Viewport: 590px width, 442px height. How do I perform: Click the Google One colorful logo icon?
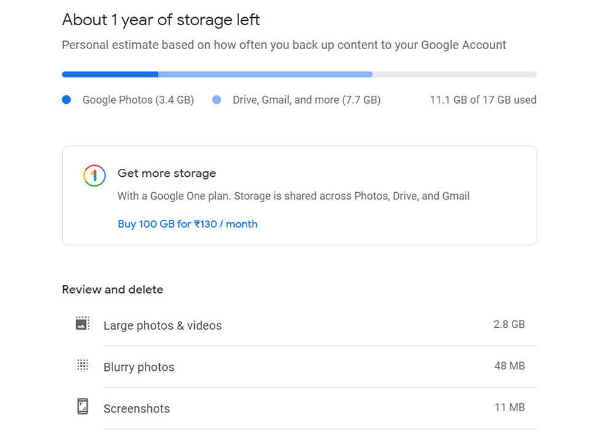point(95,176)
